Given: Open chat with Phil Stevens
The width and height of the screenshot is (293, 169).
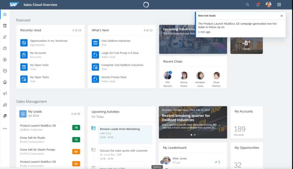Looking at the screenshot, I should coord(167,79).
